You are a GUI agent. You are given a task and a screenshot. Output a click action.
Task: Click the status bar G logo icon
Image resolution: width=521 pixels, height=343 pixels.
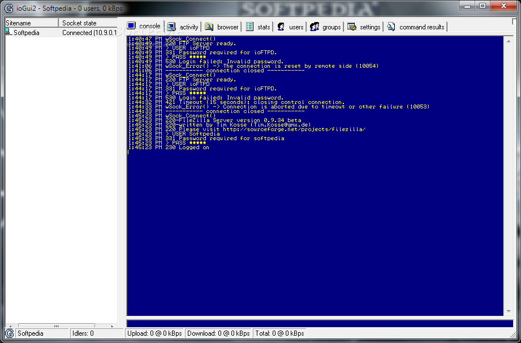tap(10, 333)
